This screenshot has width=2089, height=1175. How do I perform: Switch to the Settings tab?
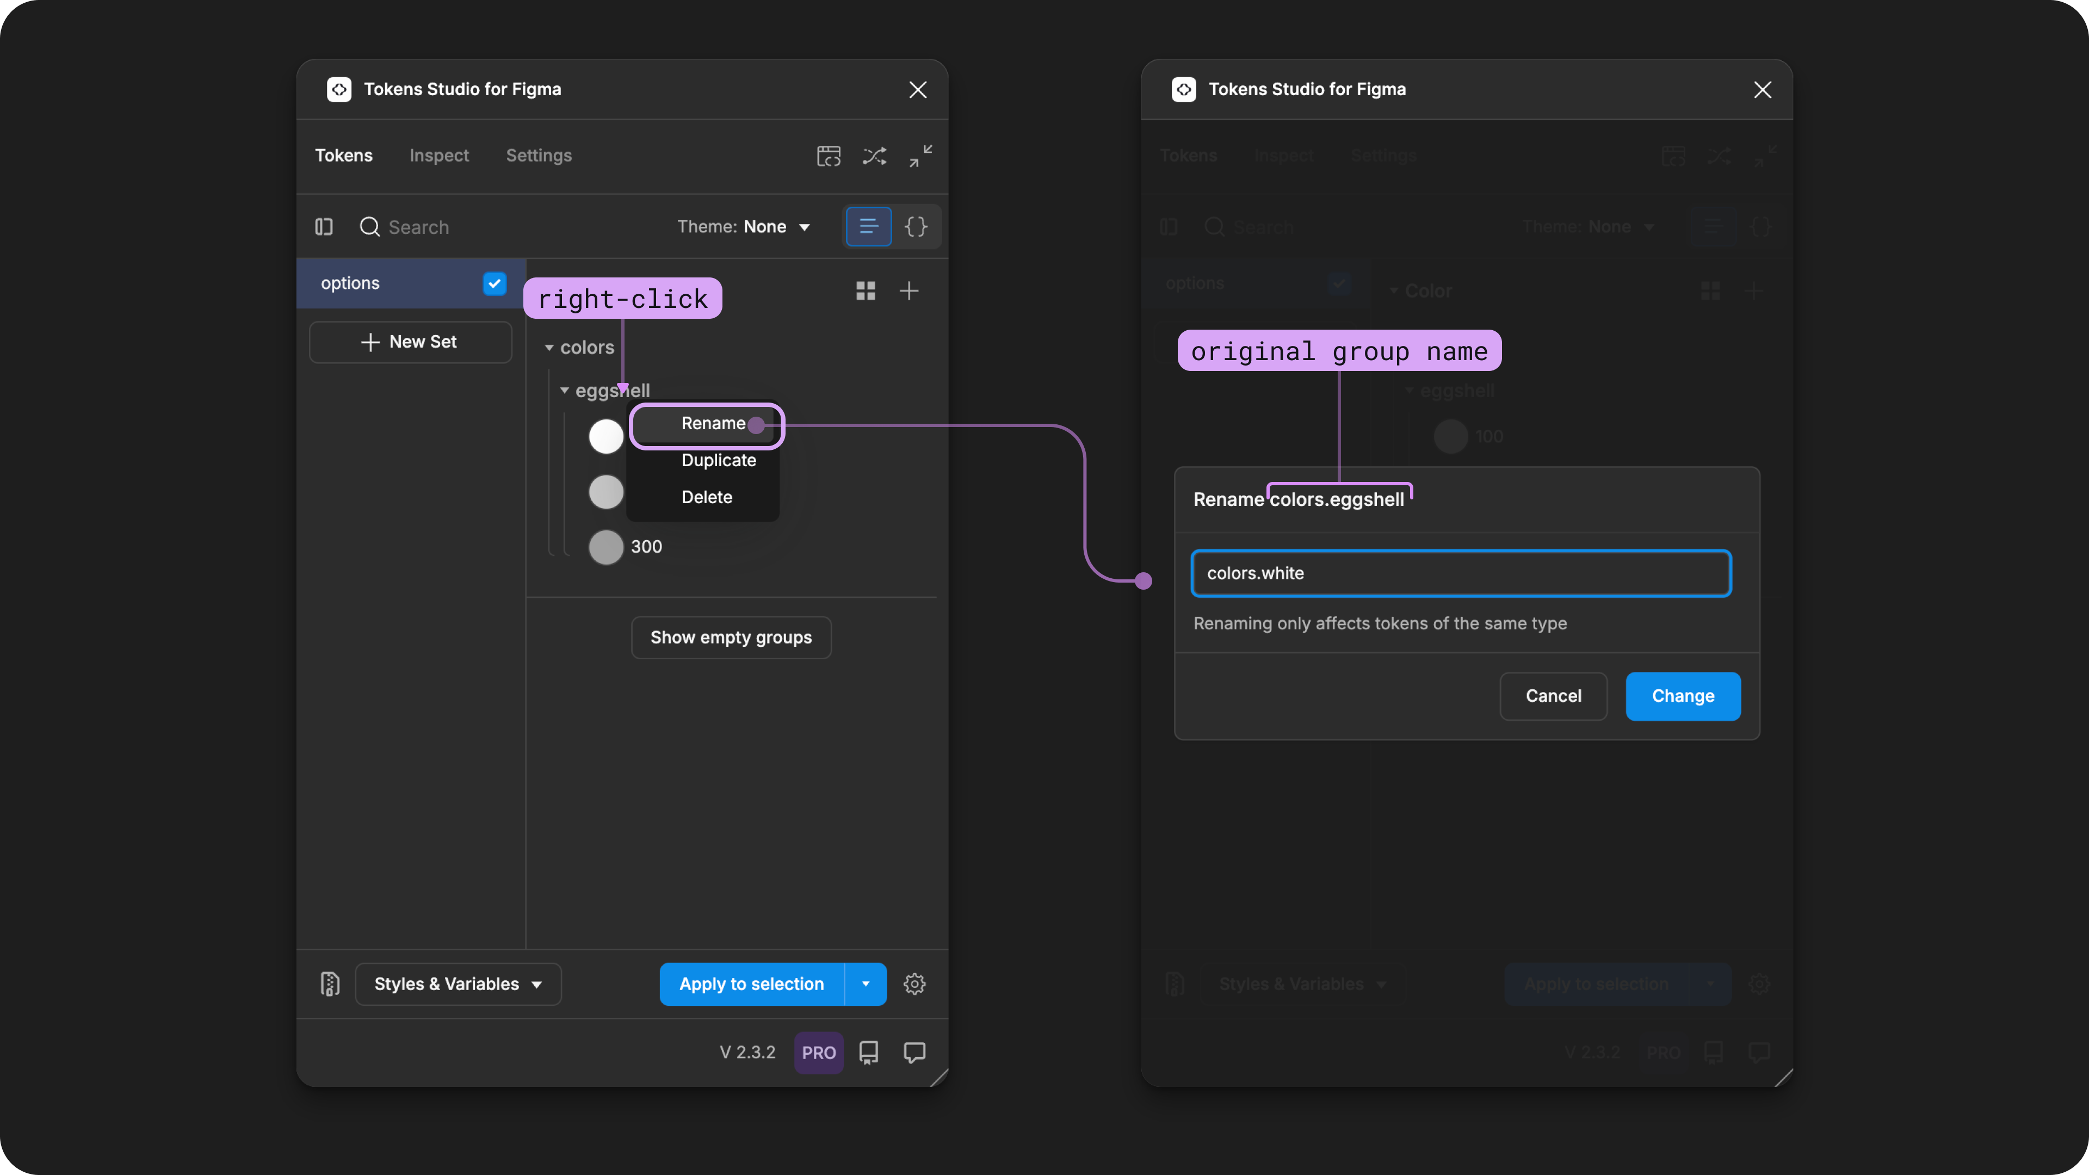click(x=539, y=156)
